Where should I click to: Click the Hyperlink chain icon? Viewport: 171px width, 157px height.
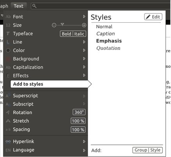coord(8,141)
